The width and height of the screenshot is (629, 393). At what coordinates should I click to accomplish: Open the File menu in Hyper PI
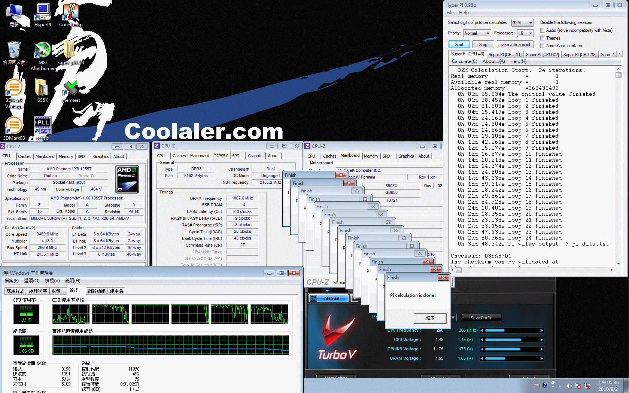tap(450, 13)
